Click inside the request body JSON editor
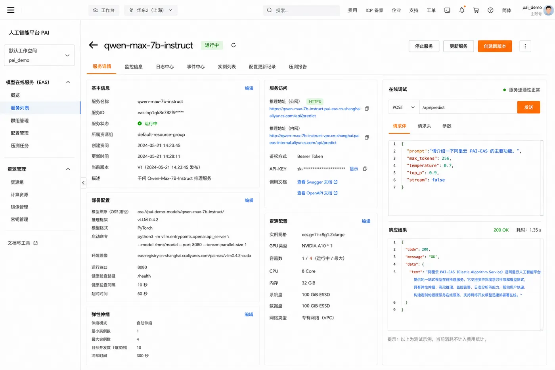The height and width of the screenshot is (370, 555). [466, 178]
